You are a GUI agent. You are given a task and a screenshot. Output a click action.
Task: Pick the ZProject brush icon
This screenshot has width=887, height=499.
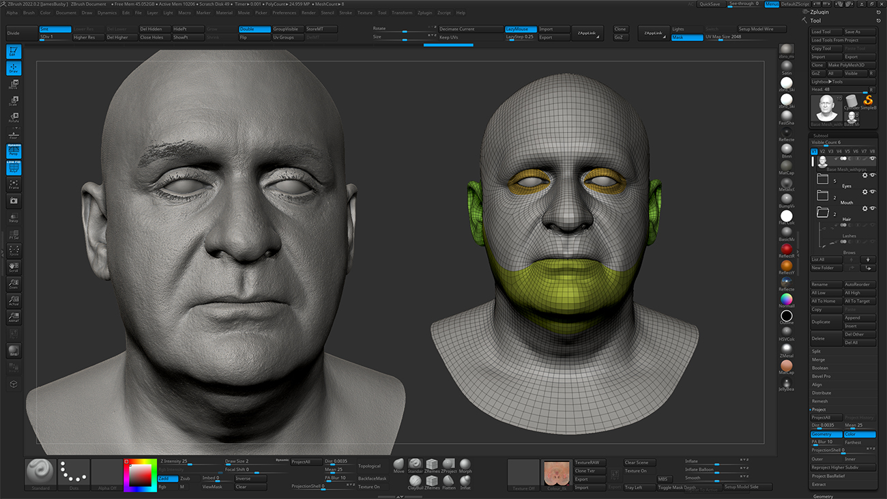[448, 466]
